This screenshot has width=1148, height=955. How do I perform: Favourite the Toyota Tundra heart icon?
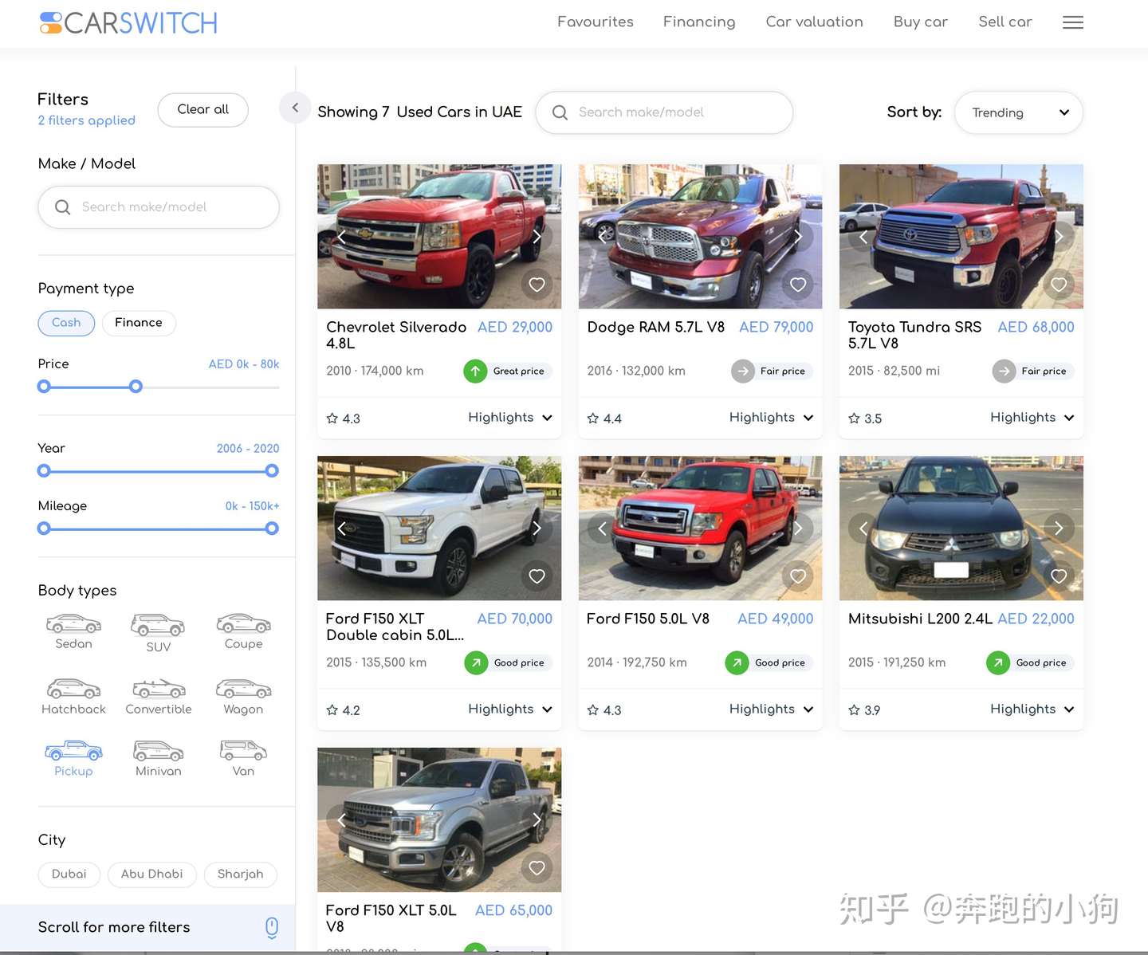pos(1059,285)
